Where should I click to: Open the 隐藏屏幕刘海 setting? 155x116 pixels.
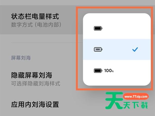tap(32, 75)
